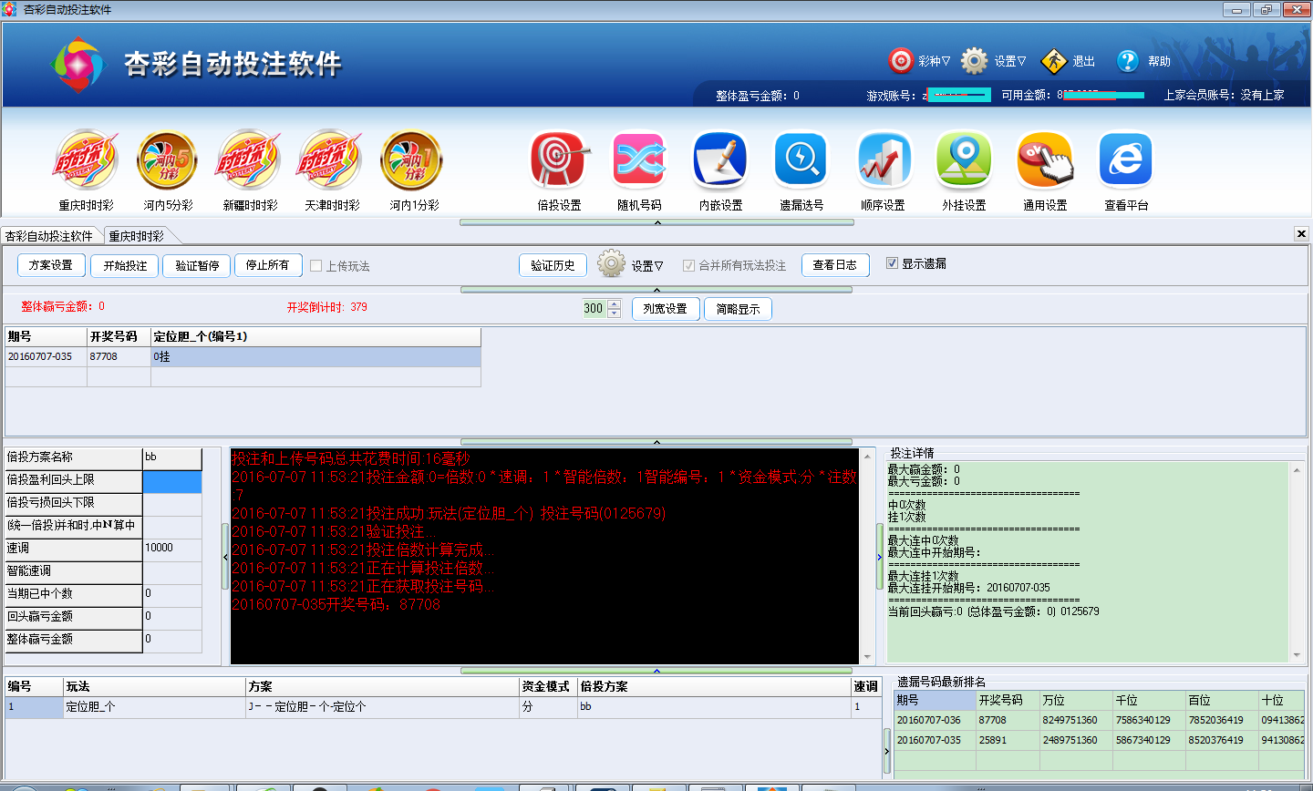The width and height of the screenshot is (1313, 791).
Task: Open the 倍投设置 target icon
Action: coord(558,161)
